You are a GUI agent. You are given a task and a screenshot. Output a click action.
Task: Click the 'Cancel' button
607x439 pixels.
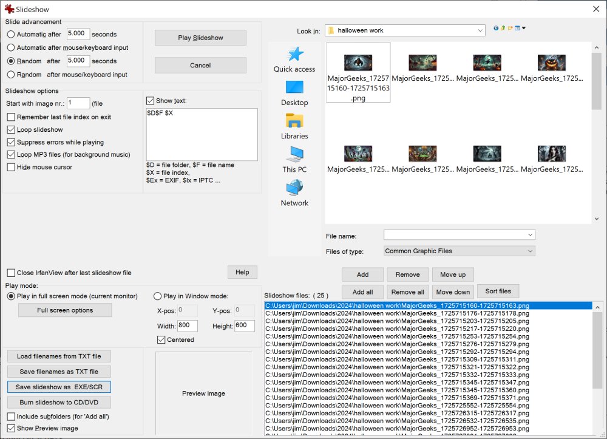200,66
